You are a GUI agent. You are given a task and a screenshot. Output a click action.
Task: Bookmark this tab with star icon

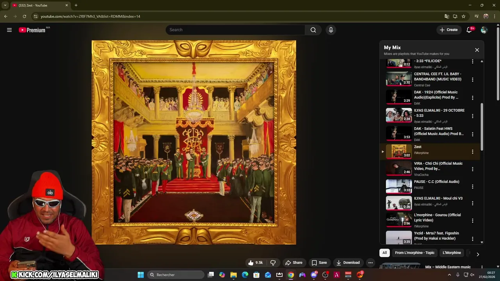(x=463, y=16)
